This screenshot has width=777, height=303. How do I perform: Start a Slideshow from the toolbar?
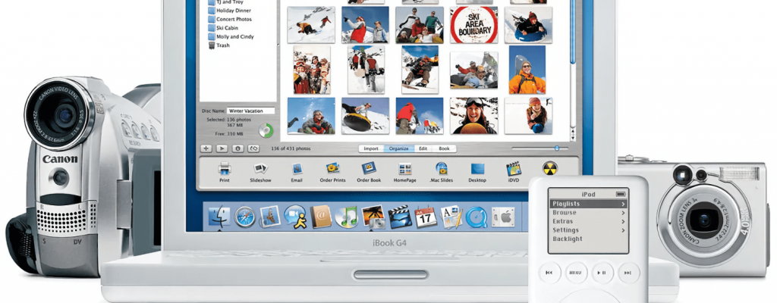260,169
